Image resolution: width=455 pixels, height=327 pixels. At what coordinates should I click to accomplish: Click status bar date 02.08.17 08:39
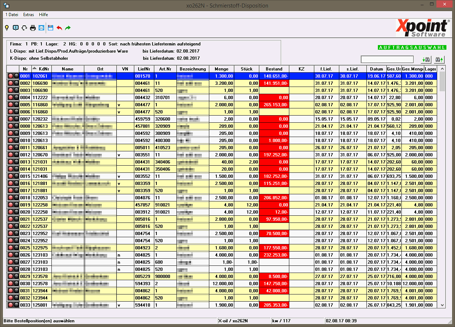coord(341,321)
